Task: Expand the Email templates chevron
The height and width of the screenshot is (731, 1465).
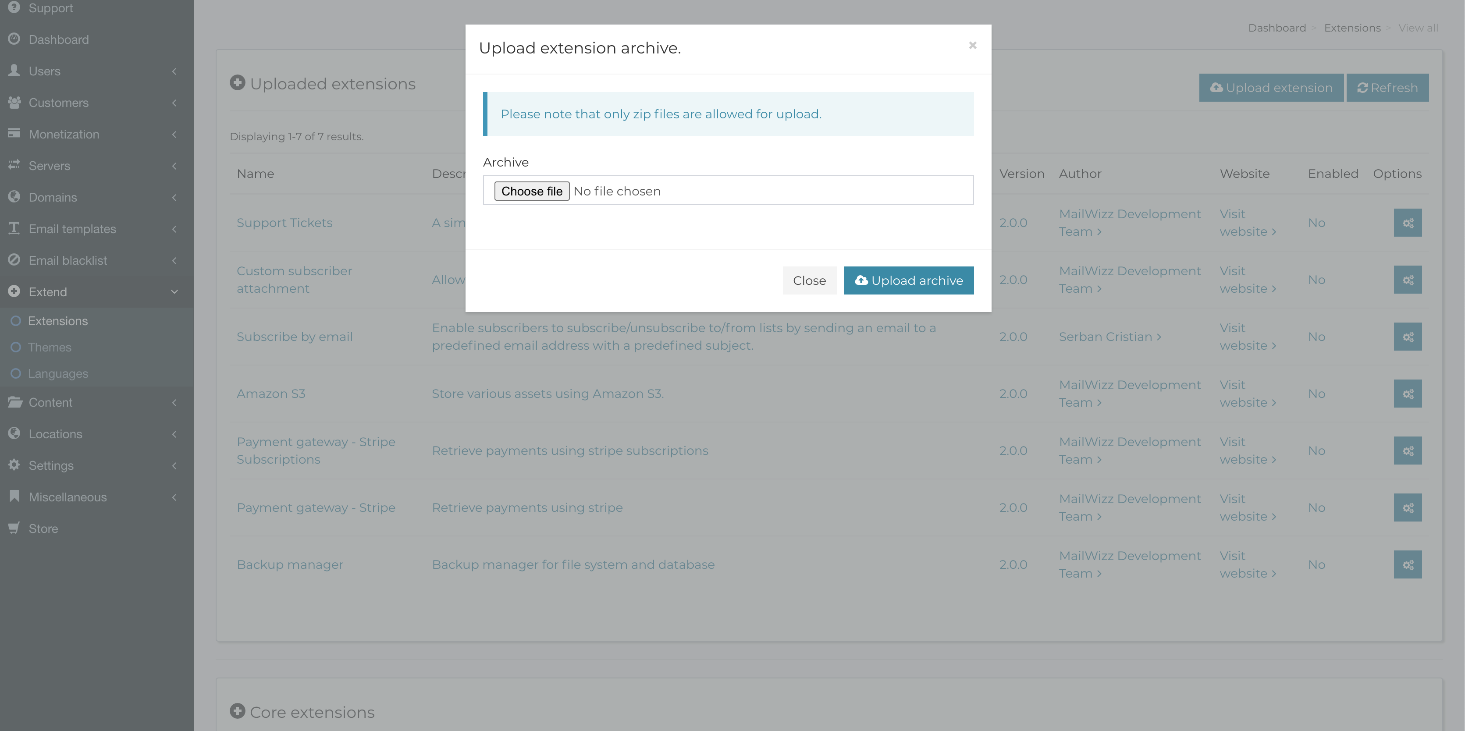Action: click(174, 229)
